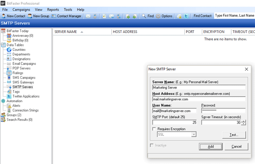255x164 pixels.
Task: Select Anniversary (0) tree item
Action: pos(23,36)
